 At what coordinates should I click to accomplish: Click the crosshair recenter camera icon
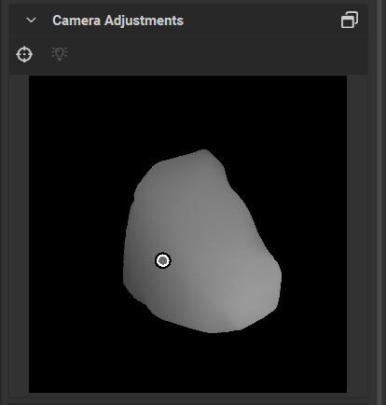pyautogui.click(x=24, y=54)
